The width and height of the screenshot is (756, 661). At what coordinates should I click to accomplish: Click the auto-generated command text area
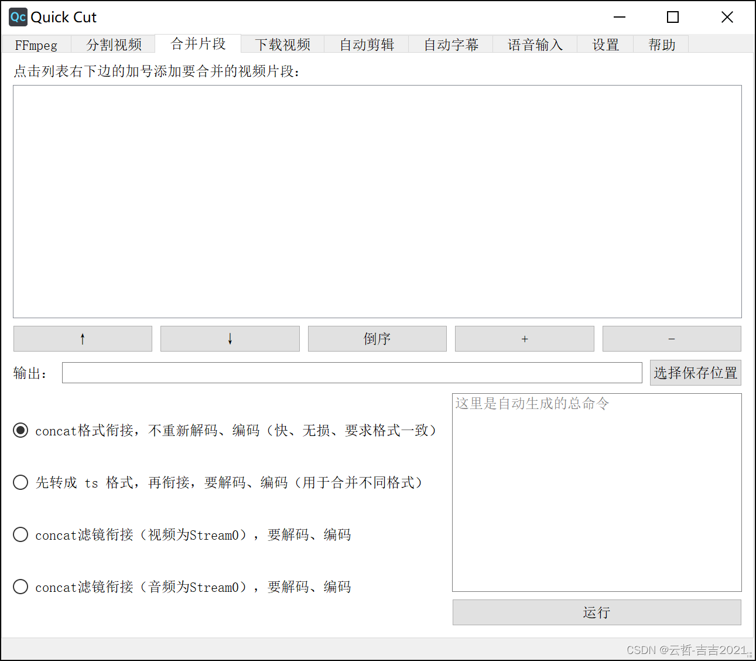pyautogui.click(x=596, y=492)
